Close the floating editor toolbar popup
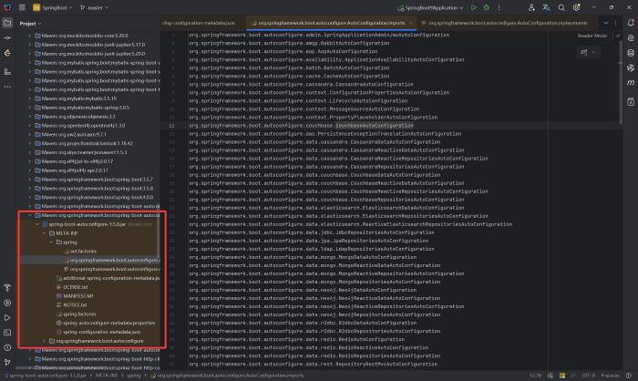This screenshot has width=638, height=381. [x=593, y=52]
